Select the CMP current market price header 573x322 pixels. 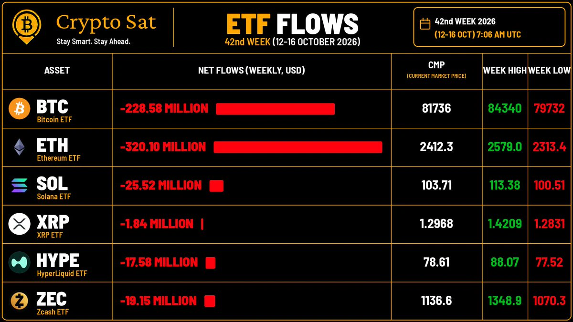click(436, 70)
